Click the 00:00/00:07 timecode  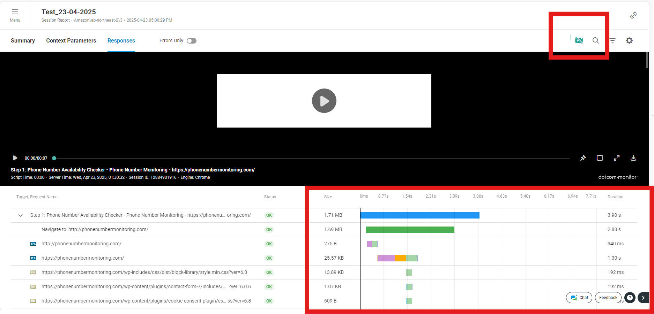click(36, 158)
